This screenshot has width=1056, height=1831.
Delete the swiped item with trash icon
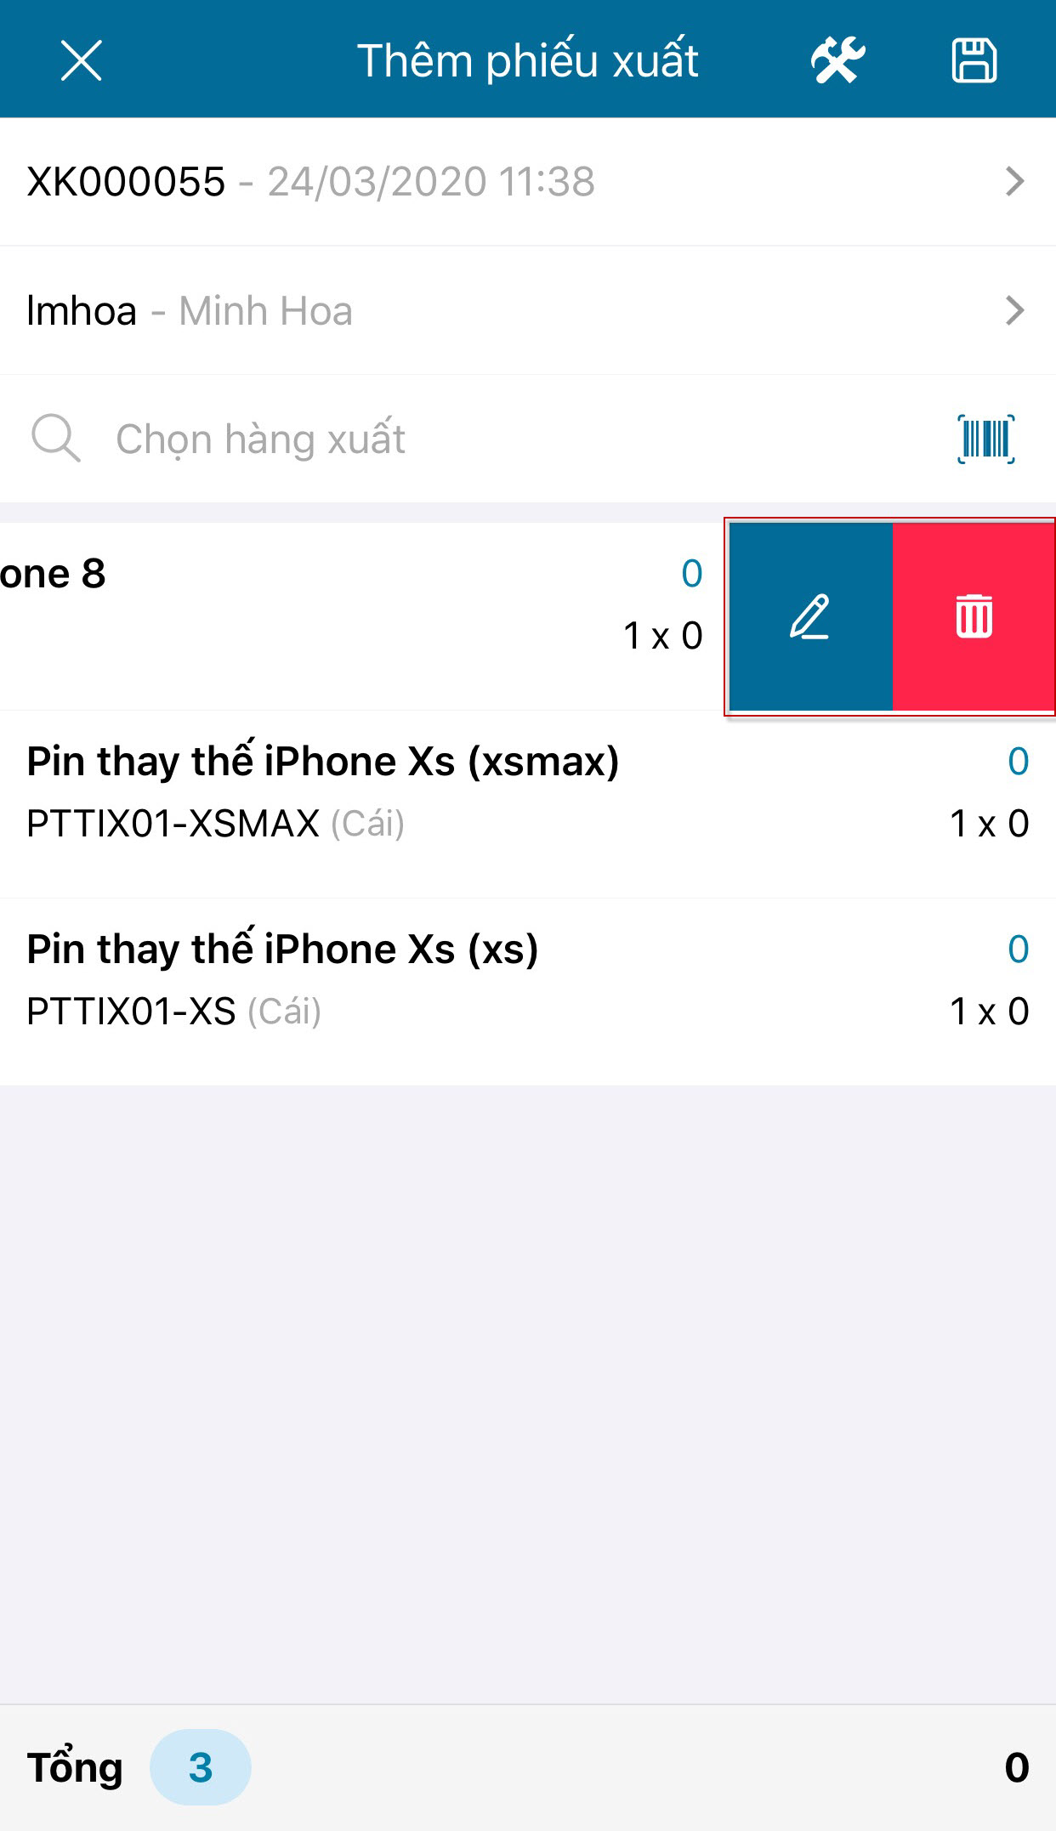(974, 616)
